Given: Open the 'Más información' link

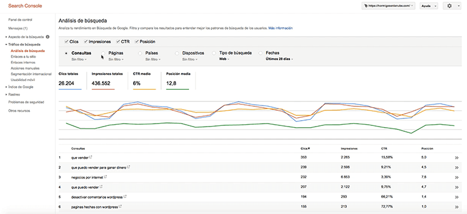Looking at the screenshot, I should click(280, 28).
